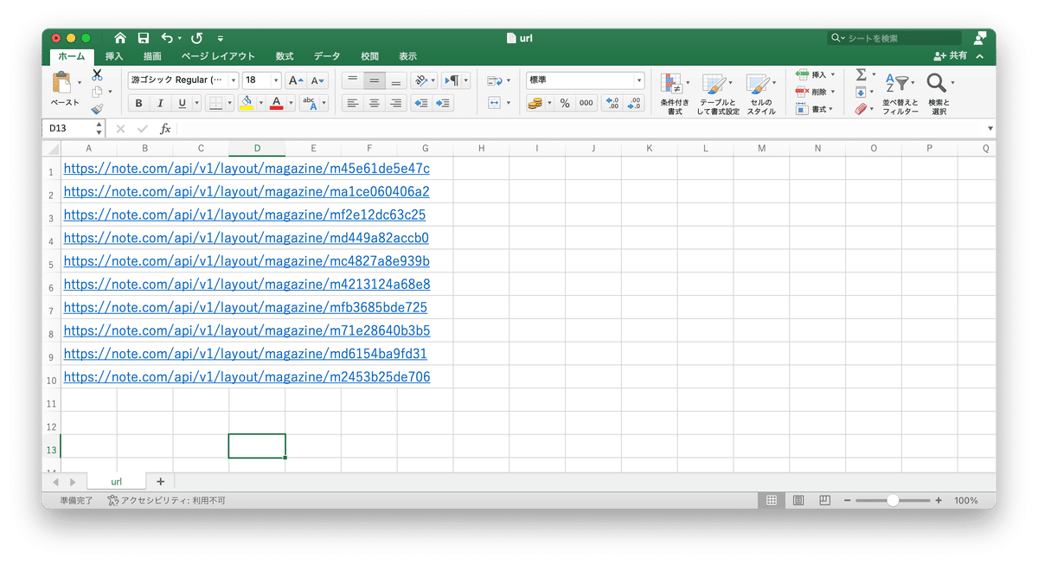Click the Paste (ペースト) clipboard icon
The image size is (1038, 564).
(x=62, y=83)
